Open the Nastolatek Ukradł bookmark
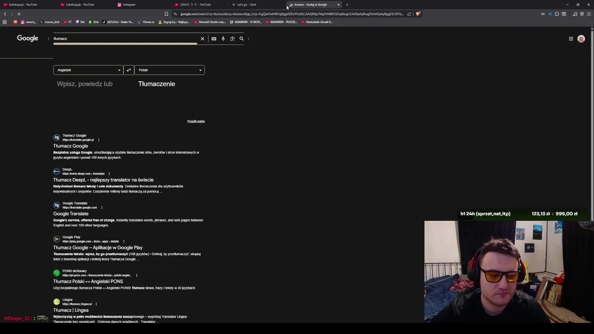The width and height of the screenshot is (594, 334). [x=317, y=22]
